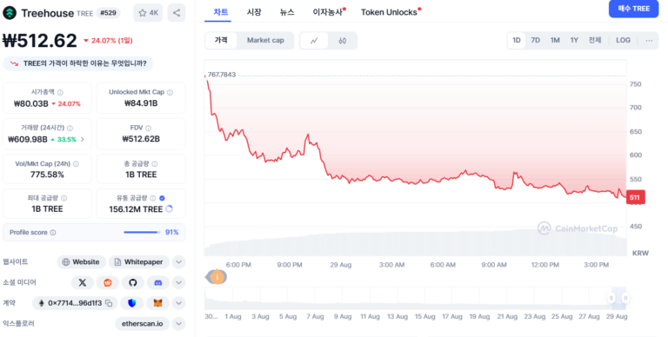Open info icon next to Unlocked Mkt Cap
Viewport: 668px width, 337px height.
pyautogui.click(x=170, y=92)
